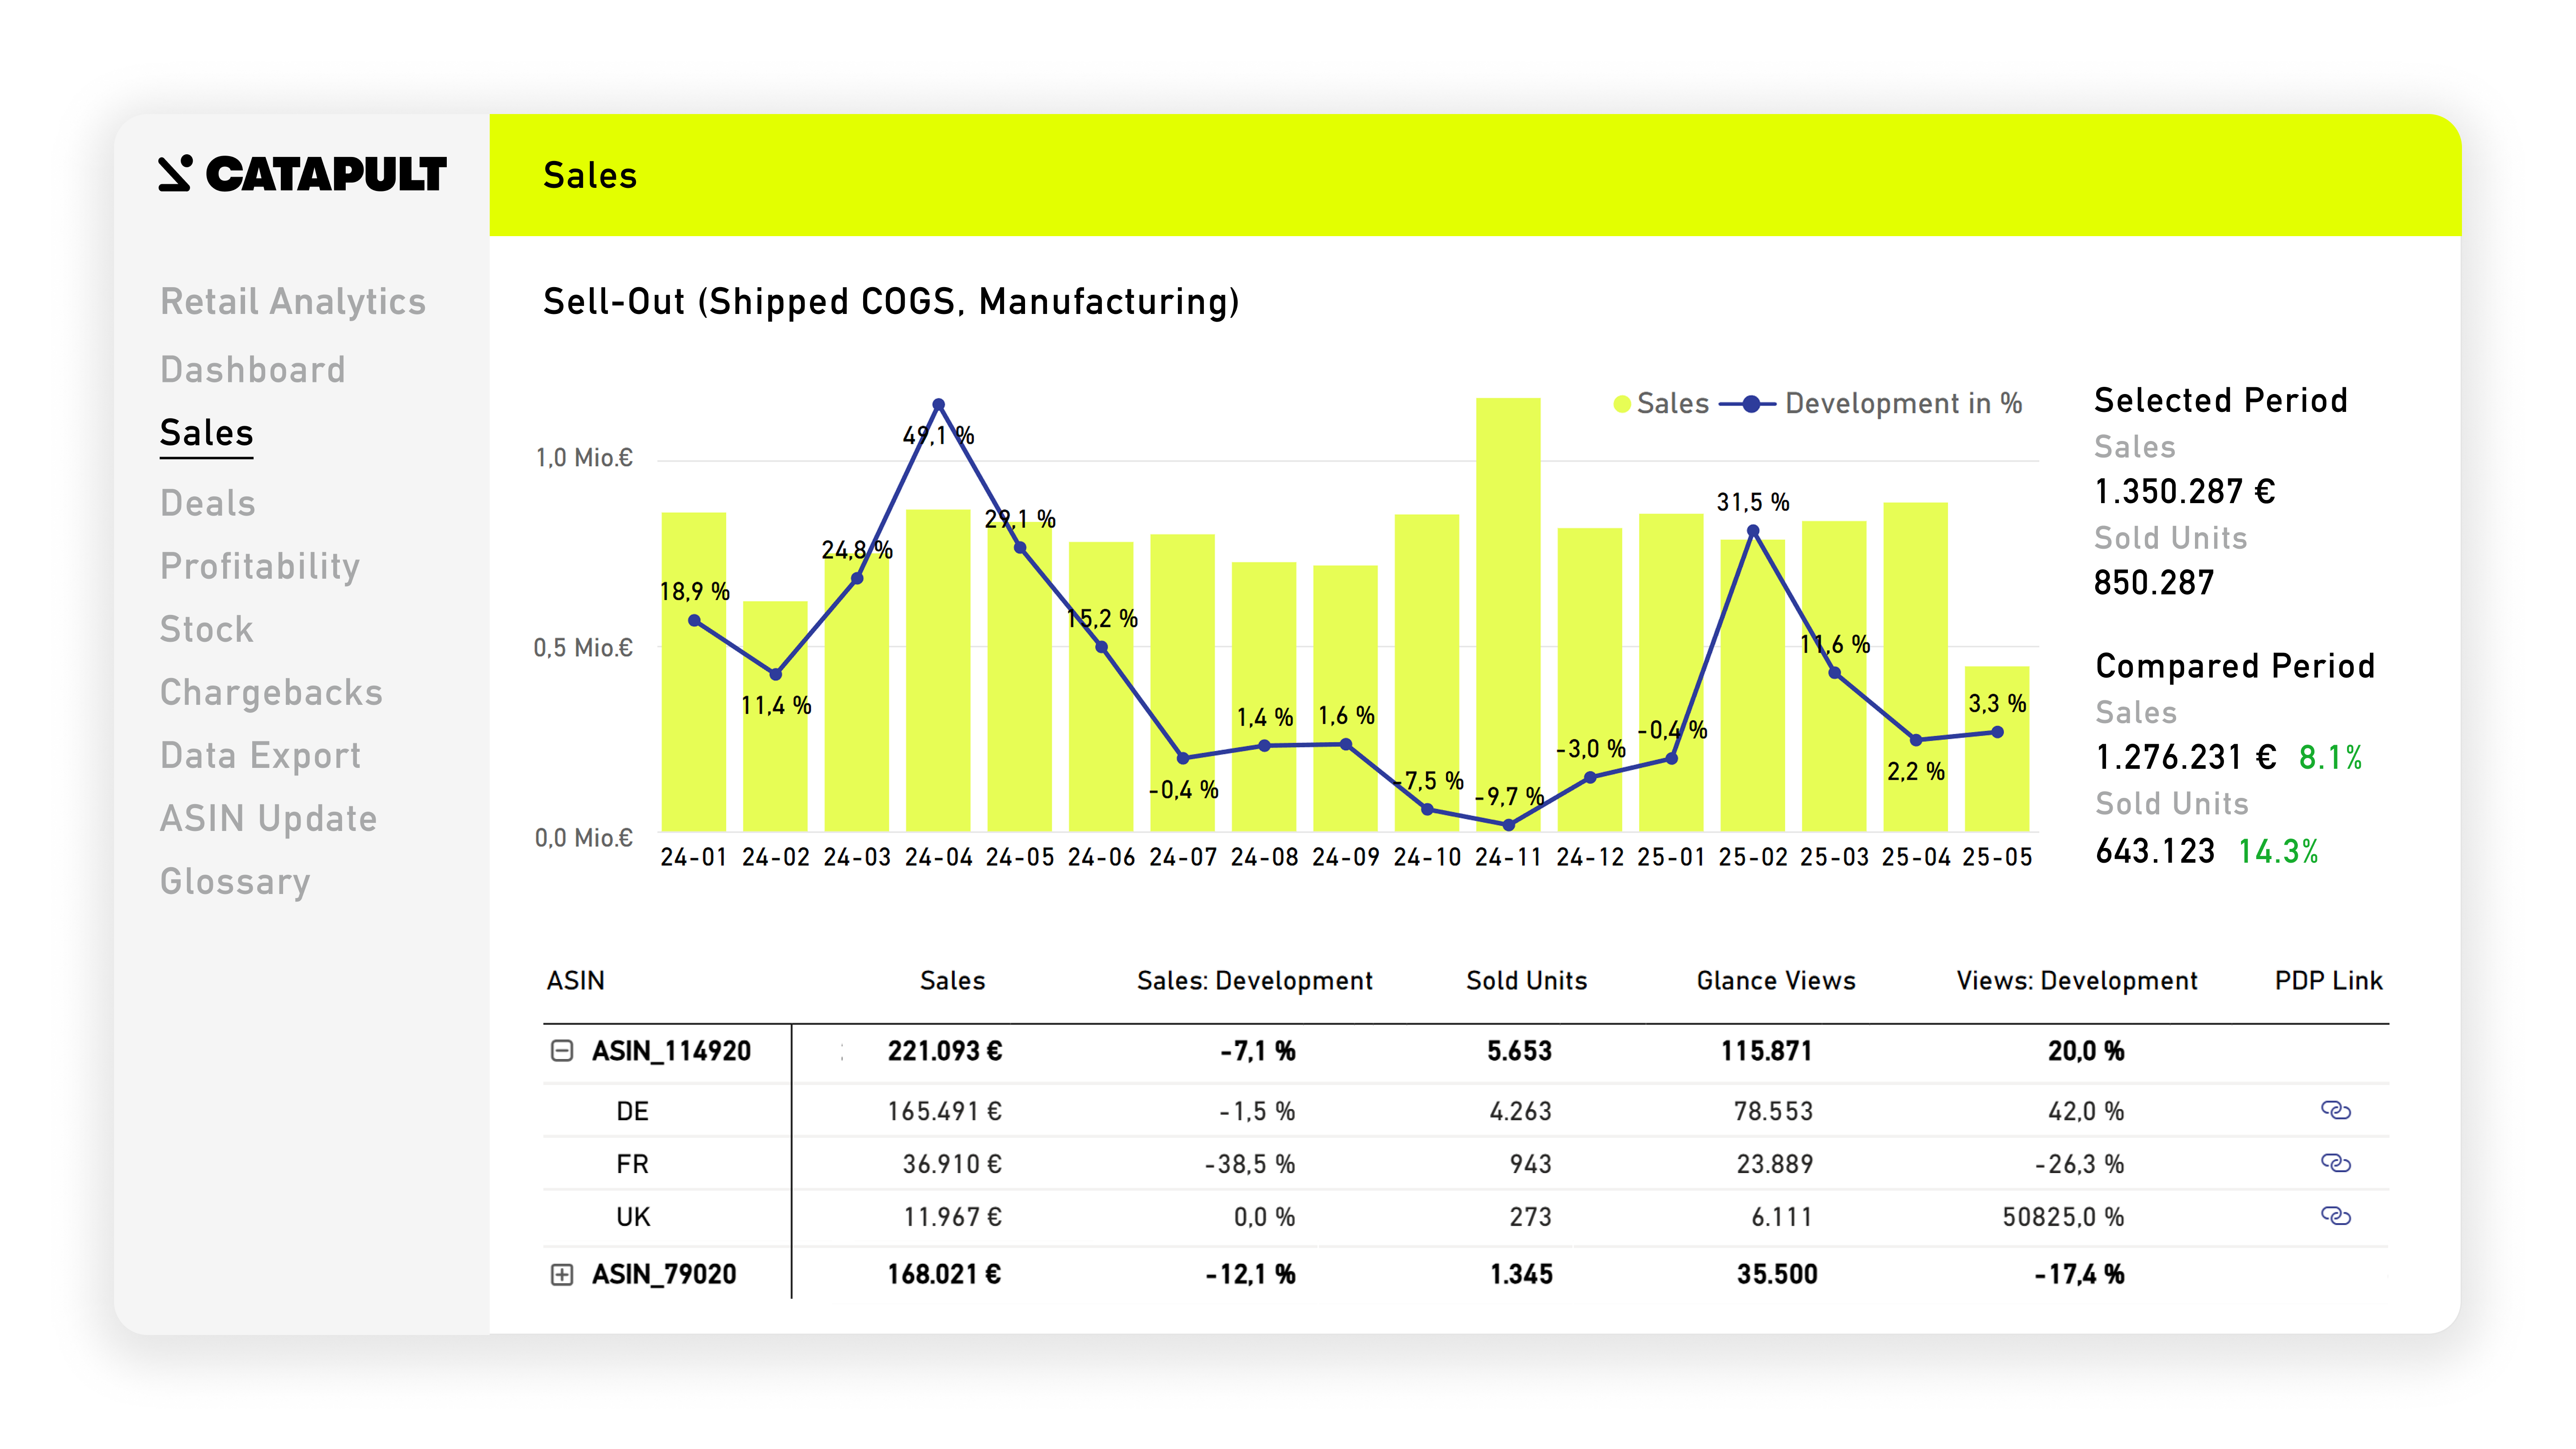Sort by Glance Views column header

pyautogui.click(x=1775, y=980)
